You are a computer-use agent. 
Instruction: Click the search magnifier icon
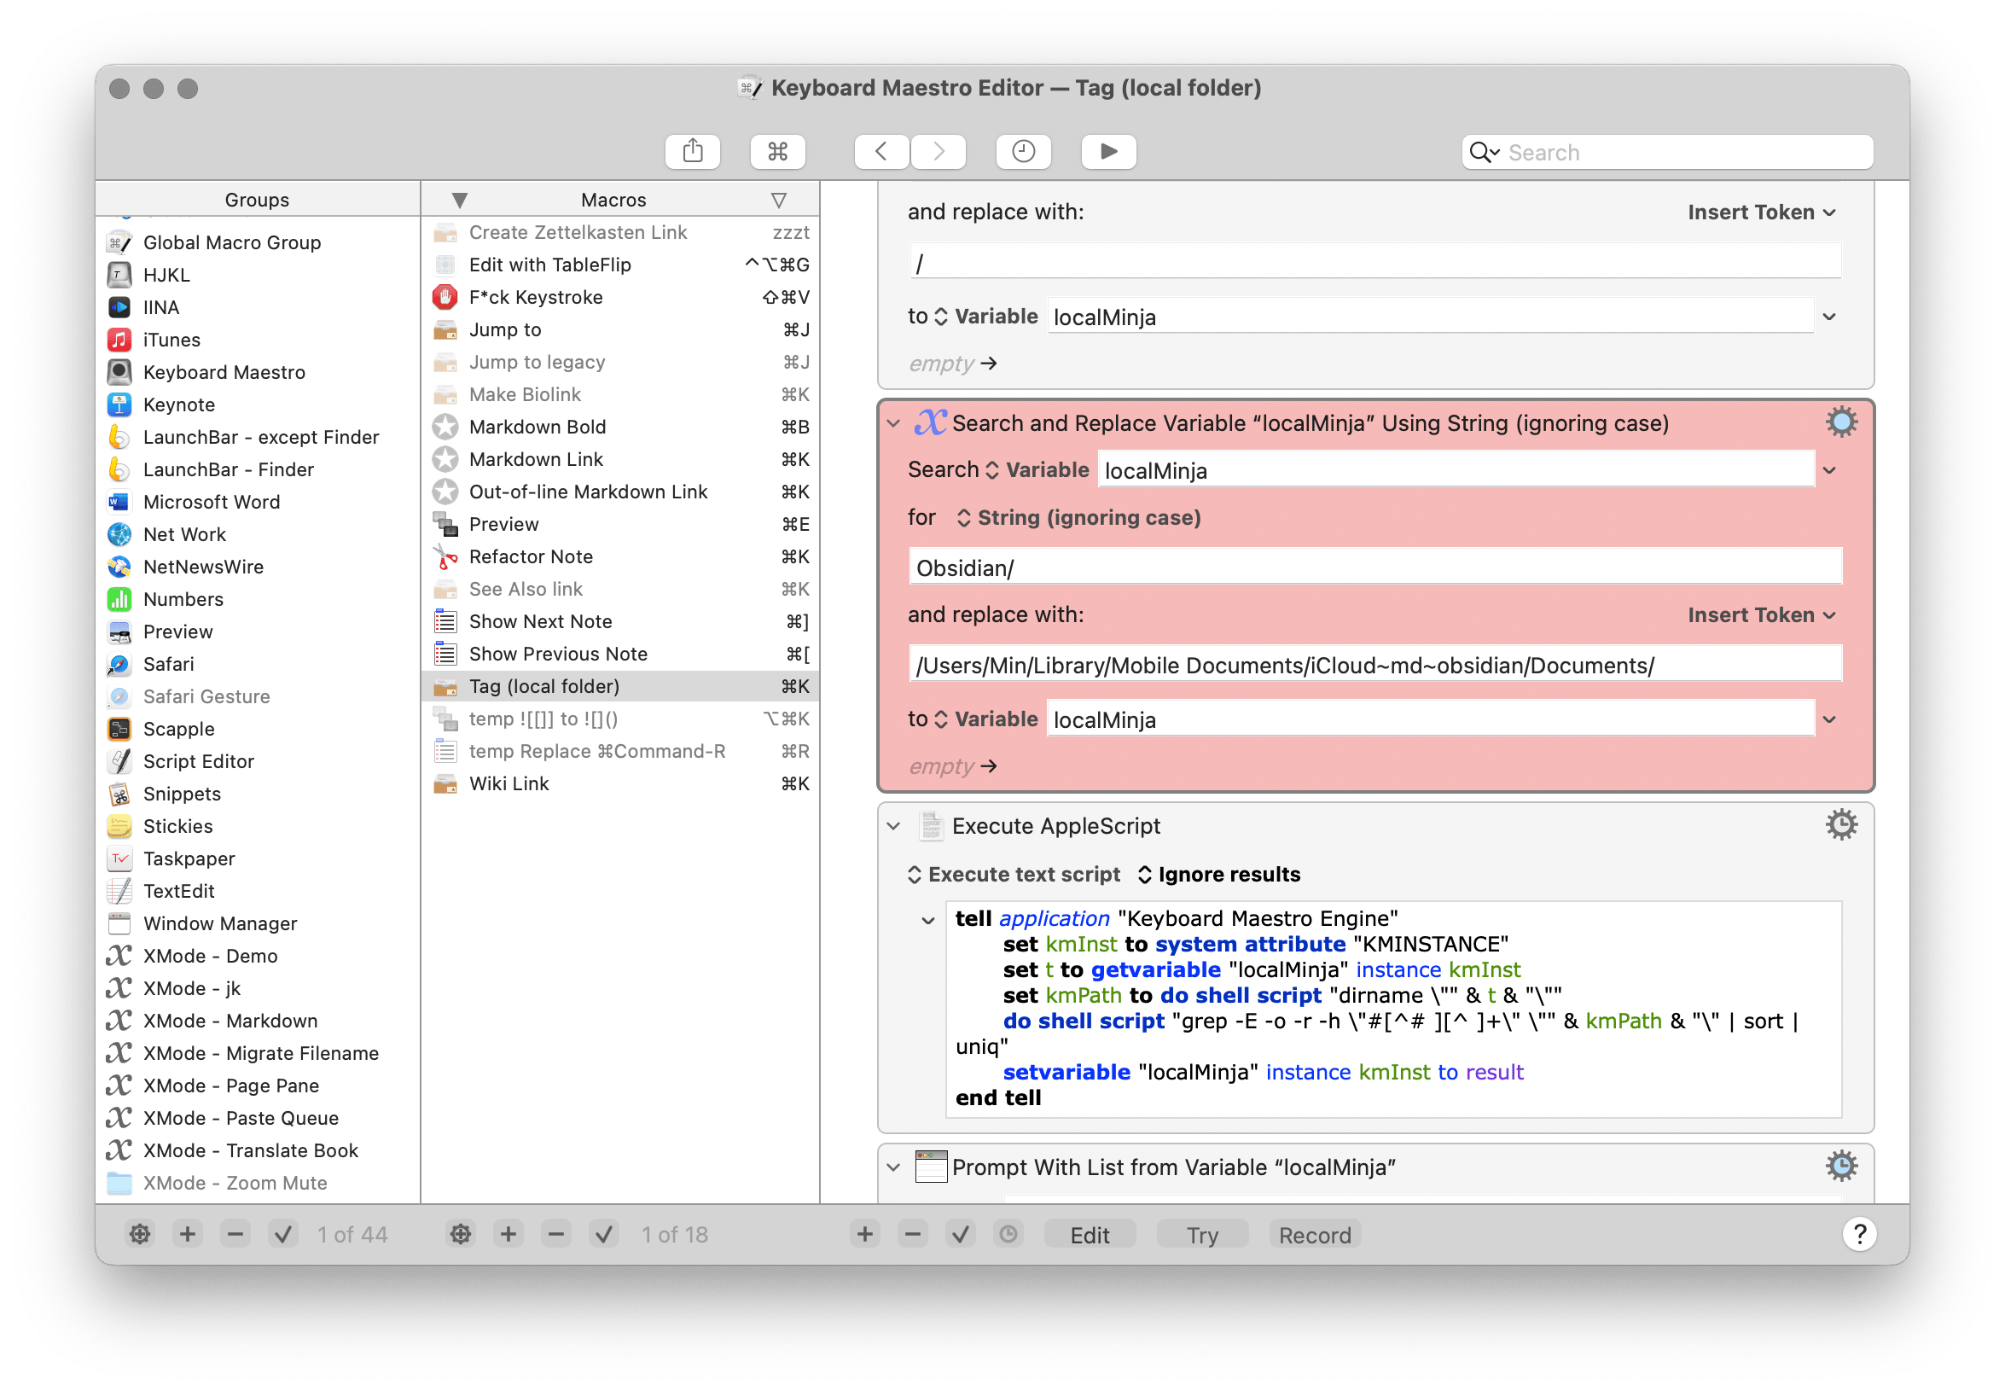(1484, 153)
